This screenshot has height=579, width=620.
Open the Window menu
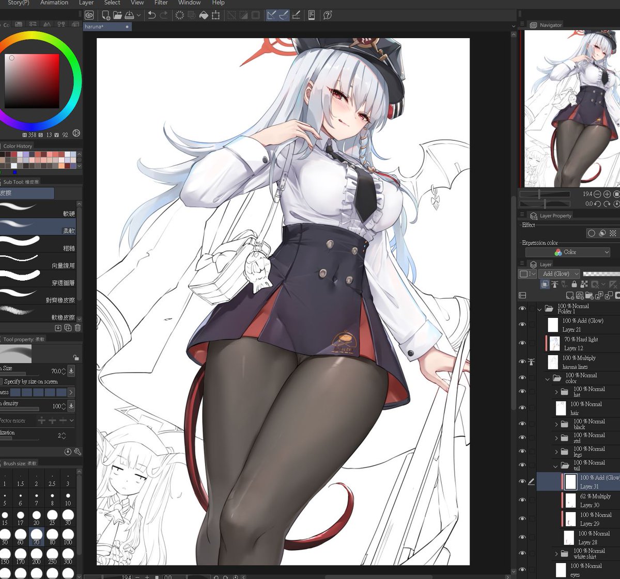pos(189,3)
